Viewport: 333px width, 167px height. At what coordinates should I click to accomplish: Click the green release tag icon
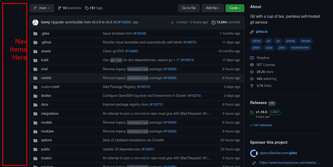click(x=252, y=113)
